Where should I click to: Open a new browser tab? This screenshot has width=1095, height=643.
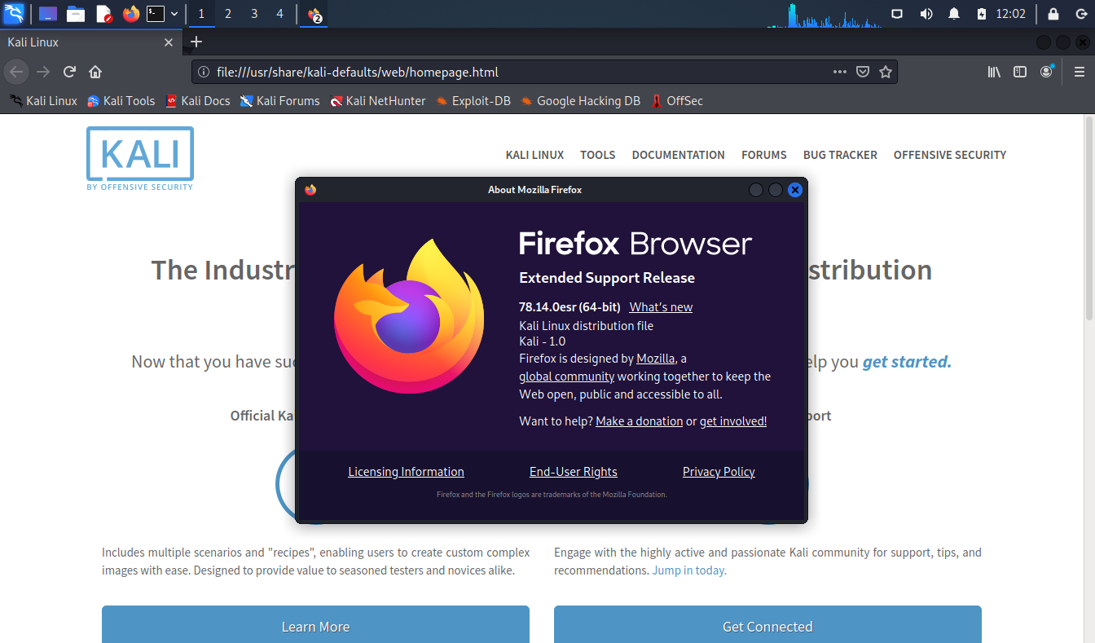[196, 42]
